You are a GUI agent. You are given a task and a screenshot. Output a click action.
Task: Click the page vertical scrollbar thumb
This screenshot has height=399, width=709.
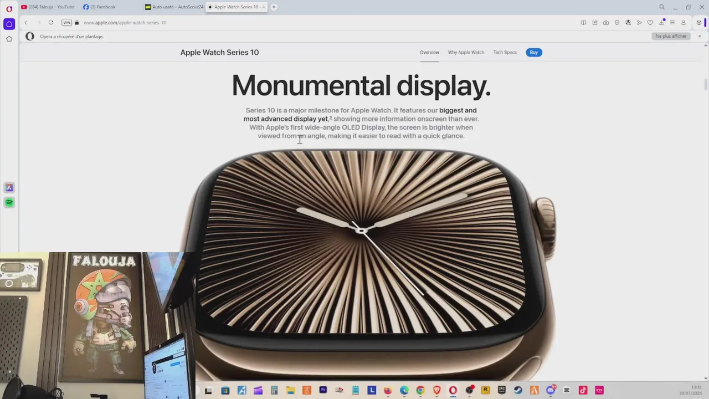(706, 84)
